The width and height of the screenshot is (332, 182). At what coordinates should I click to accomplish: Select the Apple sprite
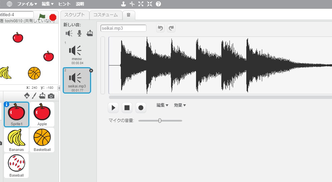pos(42,114)
